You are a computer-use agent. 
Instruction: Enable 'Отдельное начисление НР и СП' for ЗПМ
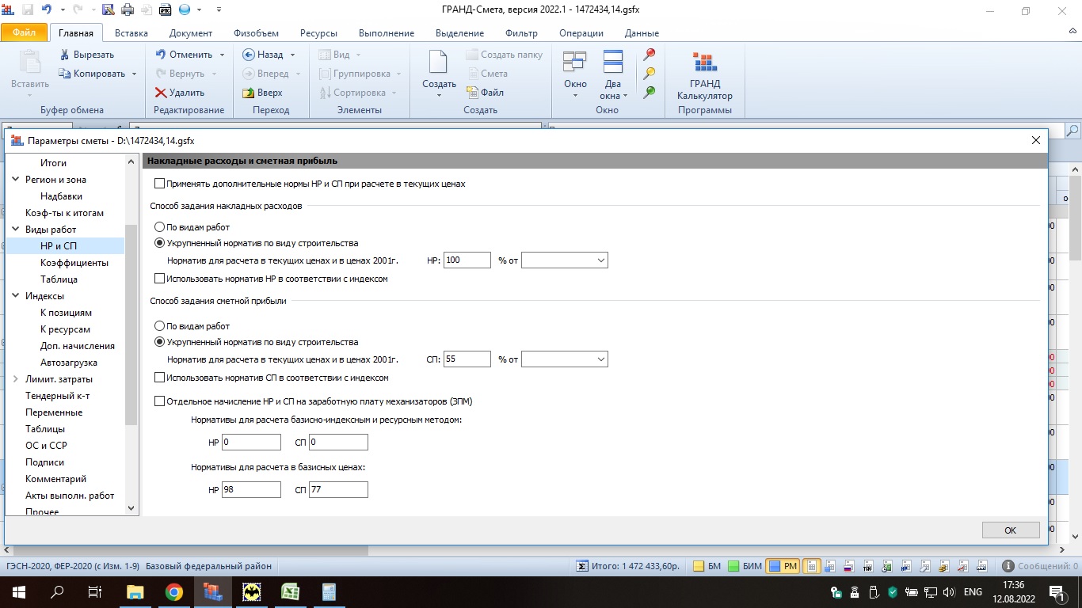click(160, 401)
